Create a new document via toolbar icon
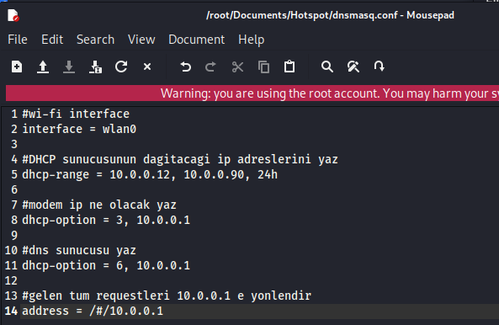Image resolution: width=499 pixels, height=325 pixels. click(17, 67)
